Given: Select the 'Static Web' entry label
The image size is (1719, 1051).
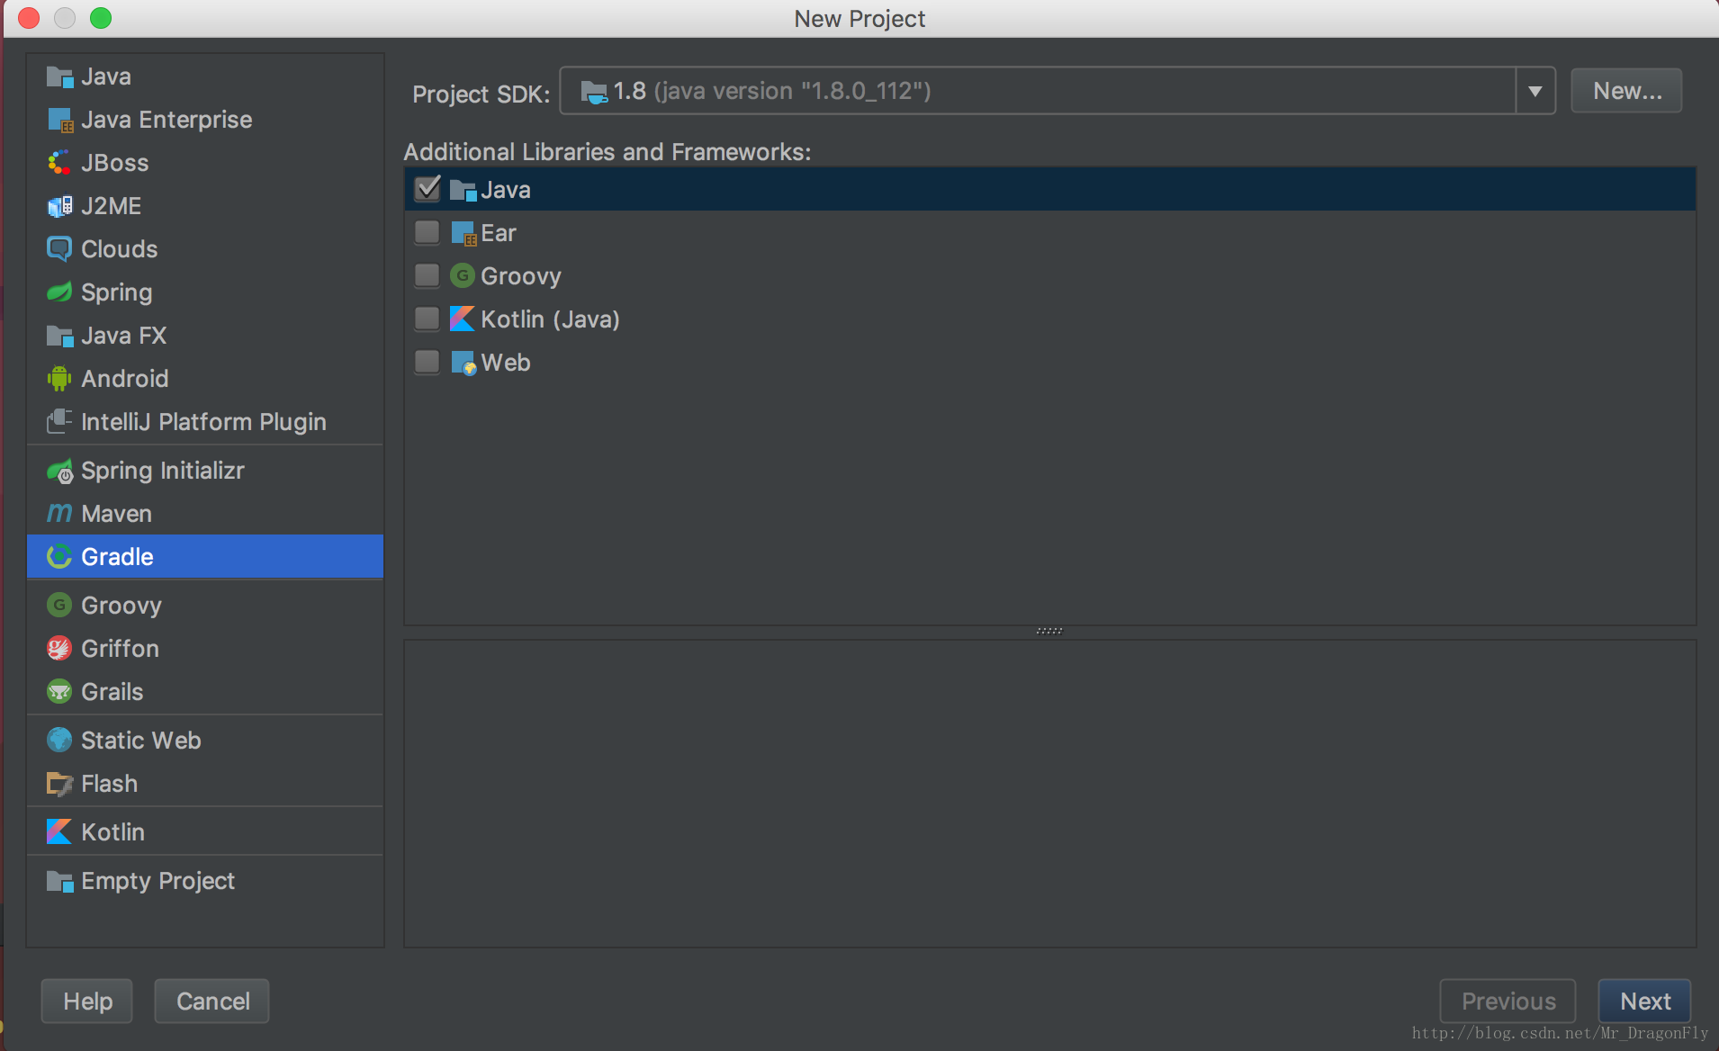Looking at the screenshot, I should pos(141,741).
